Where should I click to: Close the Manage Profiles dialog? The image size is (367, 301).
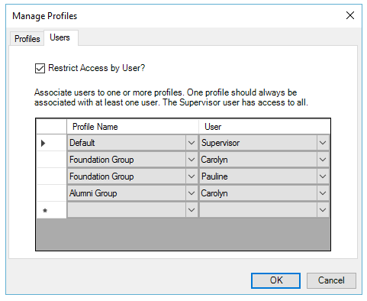[x=350, y=15]
